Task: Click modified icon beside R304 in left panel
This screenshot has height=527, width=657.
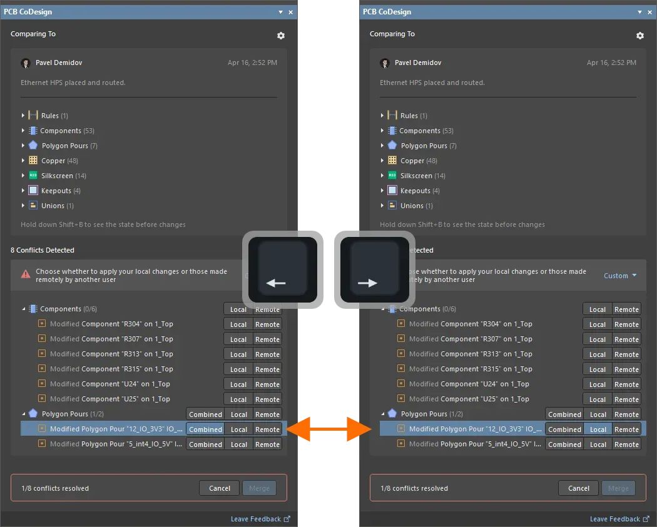Action: coord(42,323)
